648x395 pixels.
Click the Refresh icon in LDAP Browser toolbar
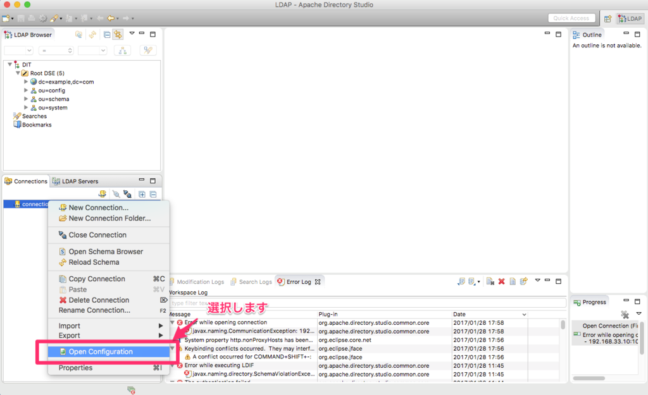click(x=92, y=35)
